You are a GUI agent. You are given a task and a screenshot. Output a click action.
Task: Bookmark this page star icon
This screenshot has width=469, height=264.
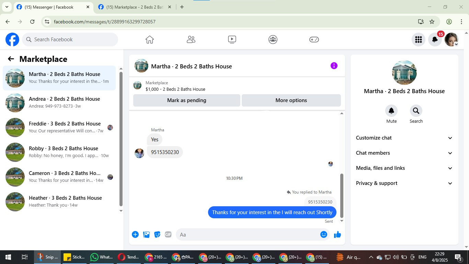[x=432, y=22]
